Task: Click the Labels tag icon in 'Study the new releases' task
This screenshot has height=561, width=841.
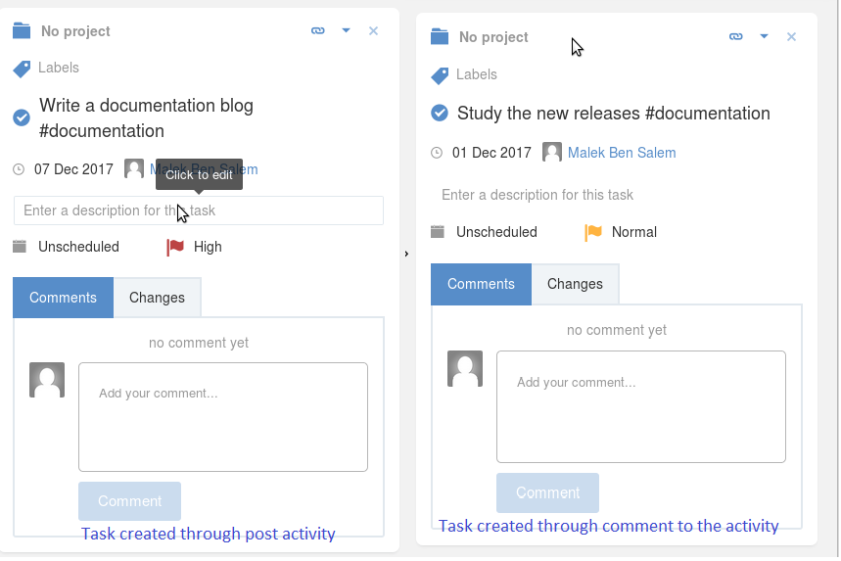Action: (x=440, y=75)
